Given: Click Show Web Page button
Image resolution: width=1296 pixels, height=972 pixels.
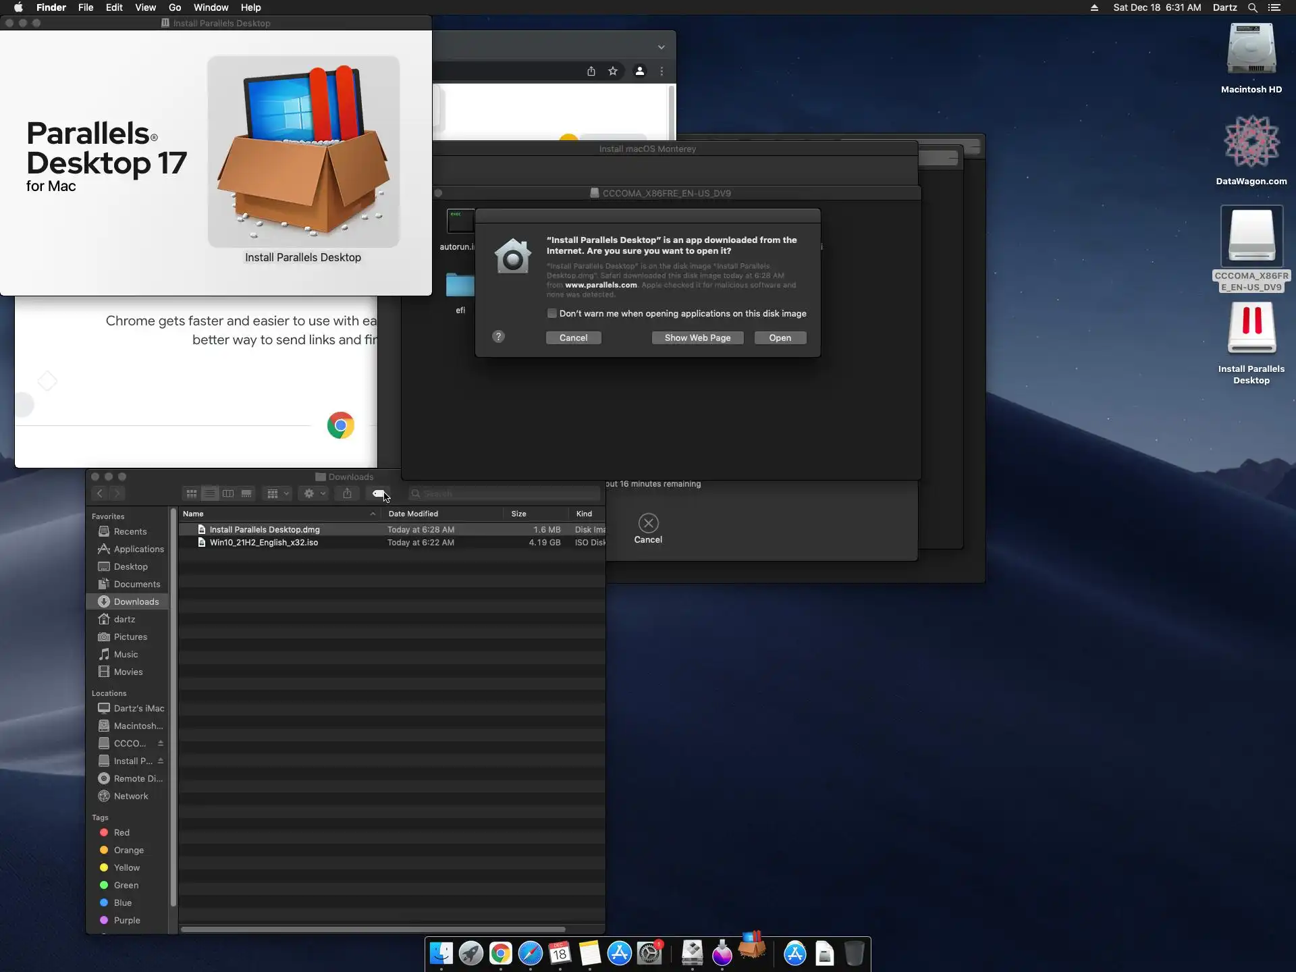Looking at the screenshot, I should (x=697, y=337).
